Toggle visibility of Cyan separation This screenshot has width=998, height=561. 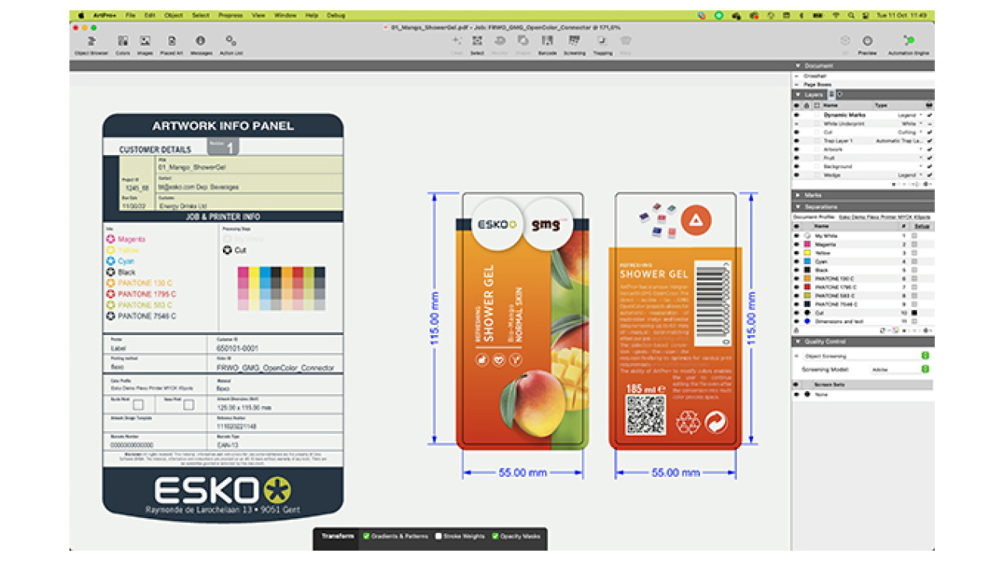click(796, 261)
